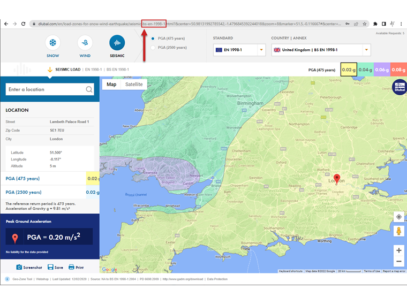
Task: Open the map Terms of Use link
Action: pyautogui.click(x=372, y=271)
